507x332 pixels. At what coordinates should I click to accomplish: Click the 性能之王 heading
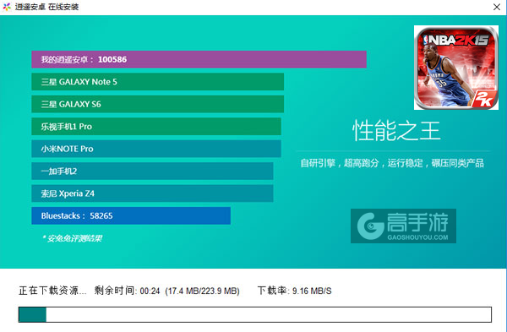point(396,131)
